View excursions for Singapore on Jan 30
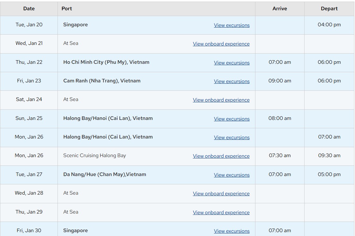Screen dimensions: 355x236 [x=232, y=231]
